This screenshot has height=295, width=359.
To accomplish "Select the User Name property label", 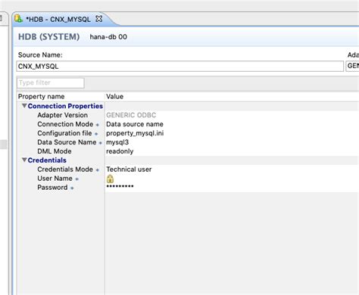I will [55, 179].
